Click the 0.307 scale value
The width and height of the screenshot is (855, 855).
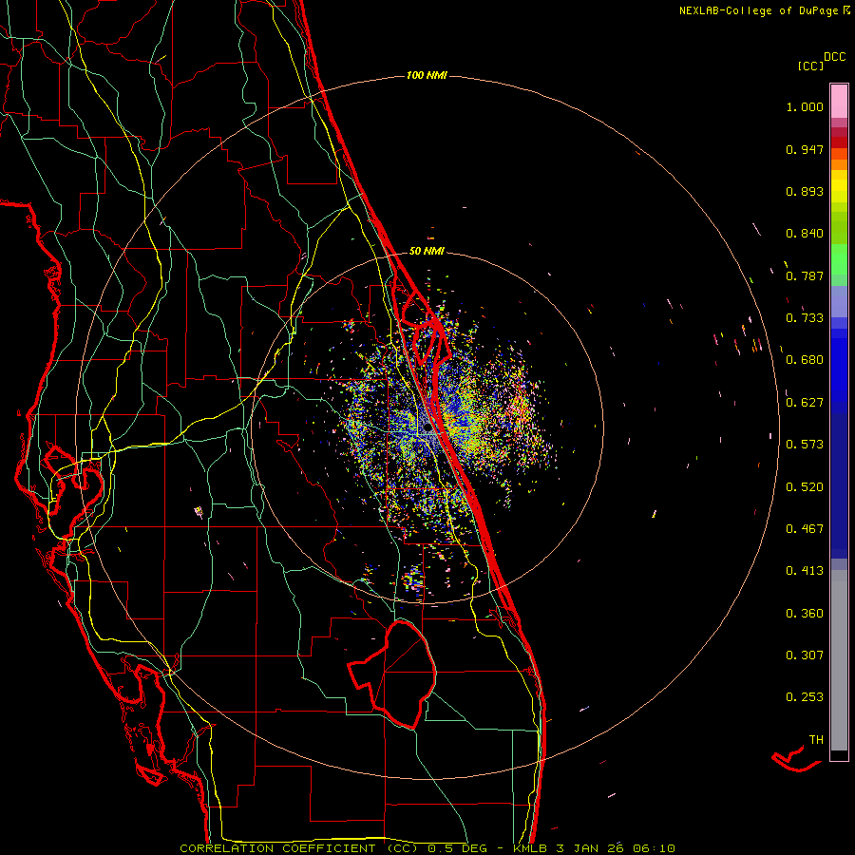pos(805,655)
